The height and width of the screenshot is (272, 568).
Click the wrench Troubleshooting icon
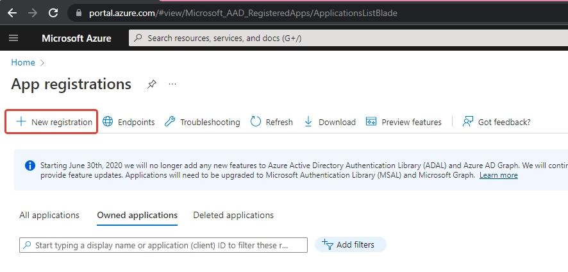click(169, 121)
